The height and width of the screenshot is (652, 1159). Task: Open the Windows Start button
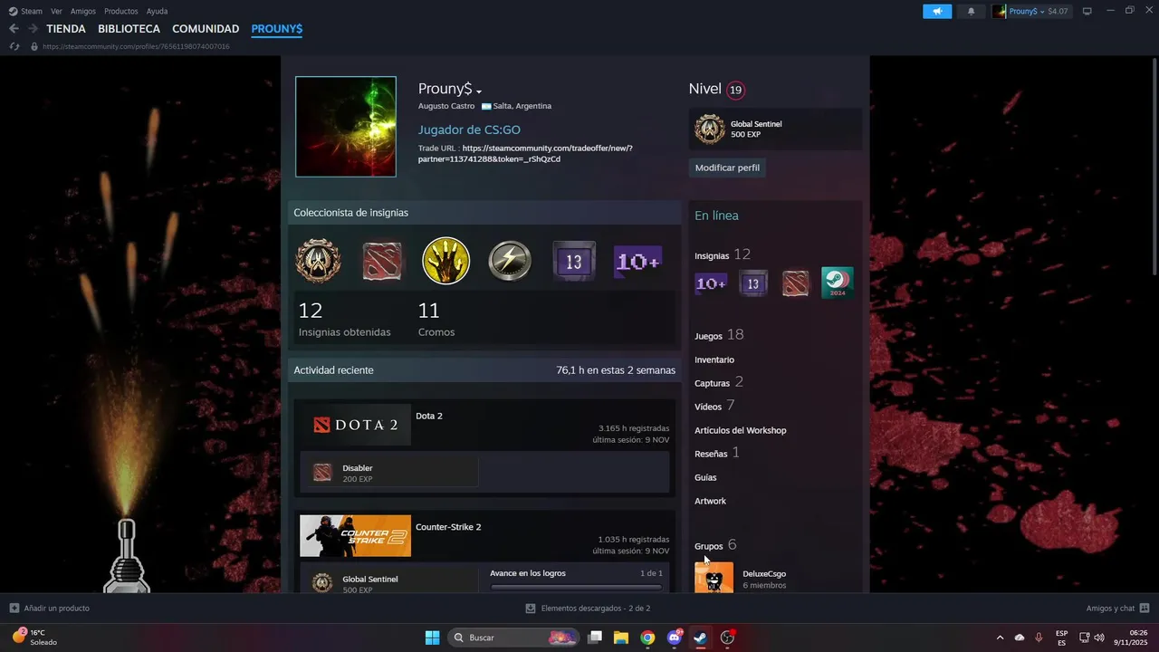tap(432, 638)
